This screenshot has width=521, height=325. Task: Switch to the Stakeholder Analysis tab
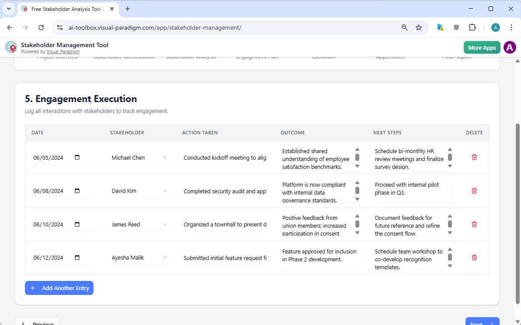(190, 56)
